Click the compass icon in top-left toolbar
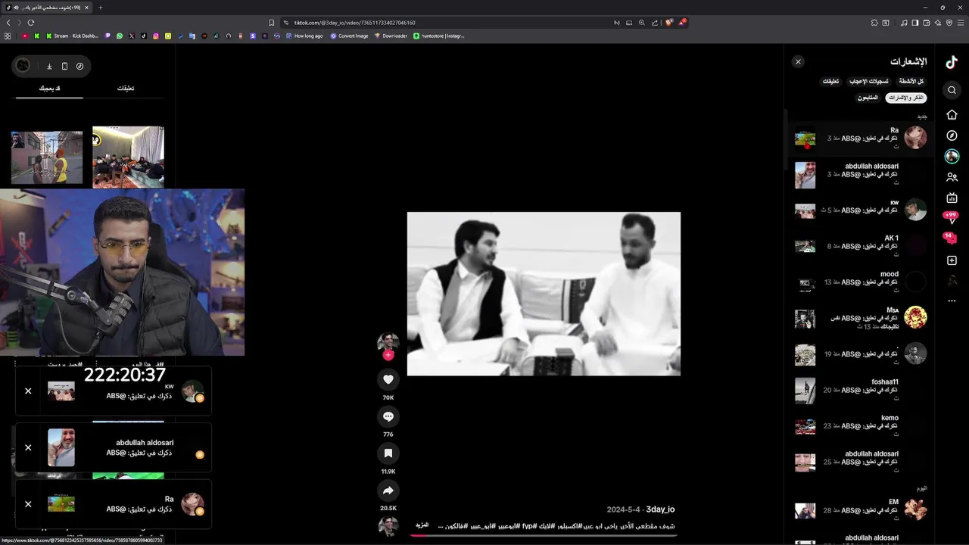 79,66
